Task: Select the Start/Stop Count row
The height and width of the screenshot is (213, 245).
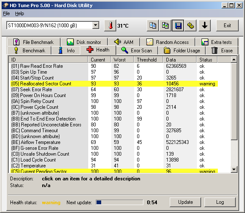Action: (114, 78)
